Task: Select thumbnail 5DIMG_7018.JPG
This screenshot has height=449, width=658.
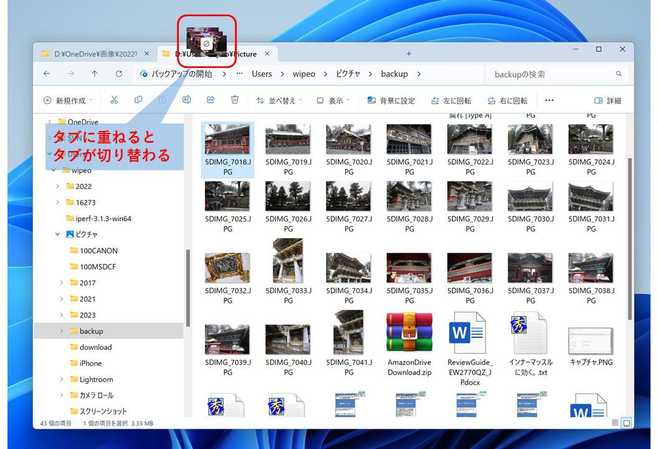Action: click(227, 150)
